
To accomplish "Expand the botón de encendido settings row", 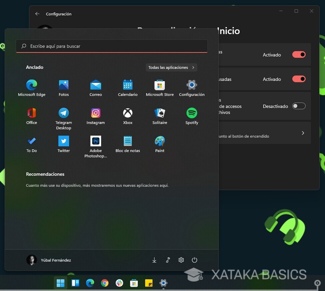I will pos(303,133).
